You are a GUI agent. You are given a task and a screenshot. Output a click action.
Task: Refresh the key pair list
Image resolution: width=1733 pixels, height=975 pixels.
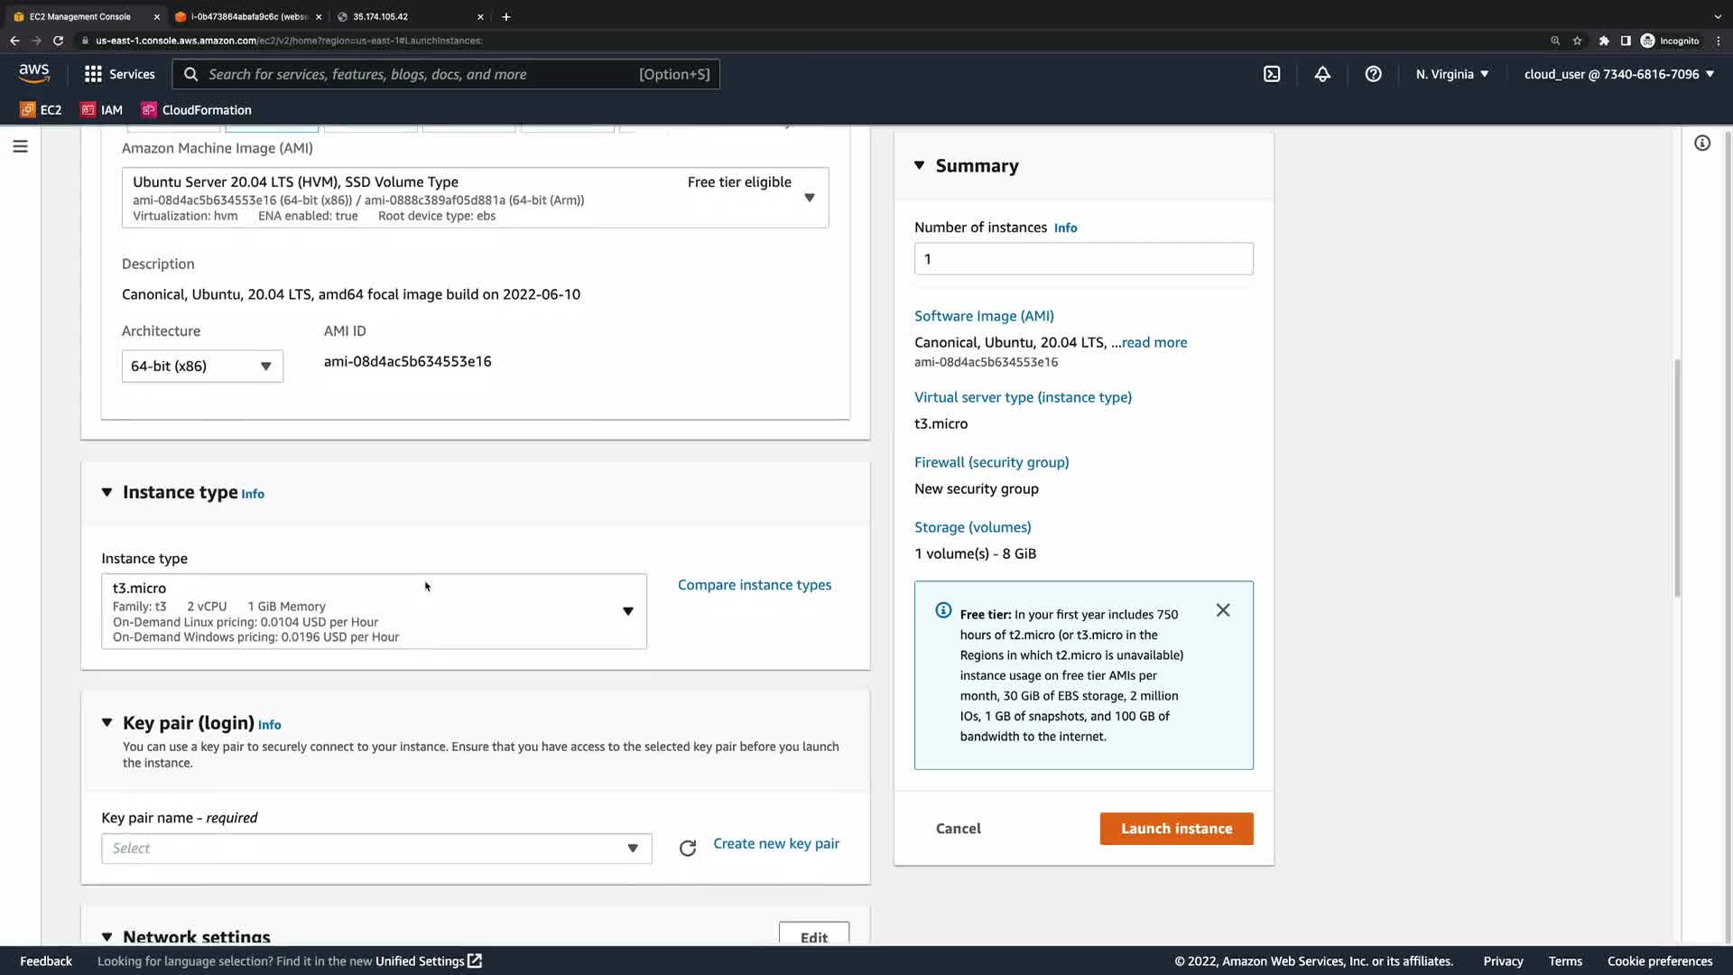point(688,848)
